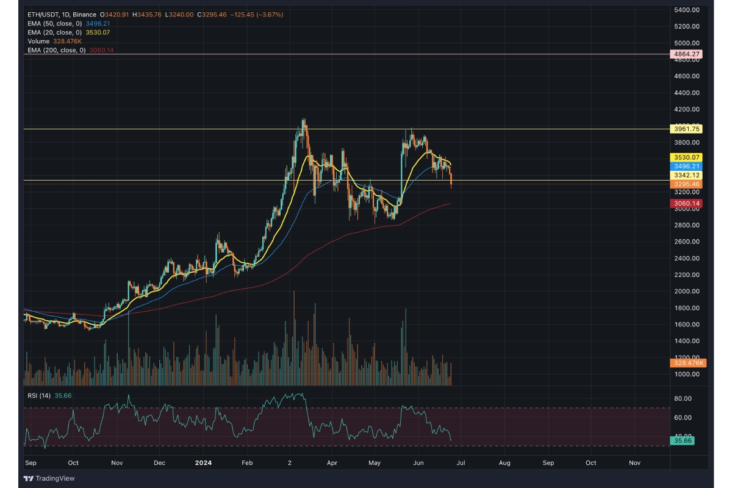Select the EMA (50, close, 0) legend label
The height and width of the screenshot is (488, 732).
pyautogui.click(x=54, y=23)
